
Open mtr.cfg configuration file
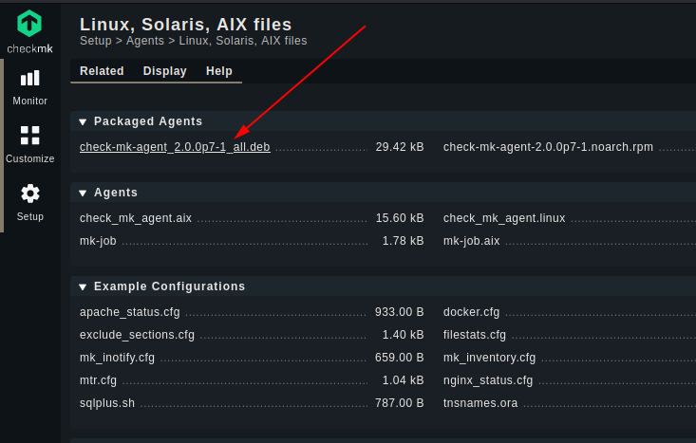tap(98, 380)
